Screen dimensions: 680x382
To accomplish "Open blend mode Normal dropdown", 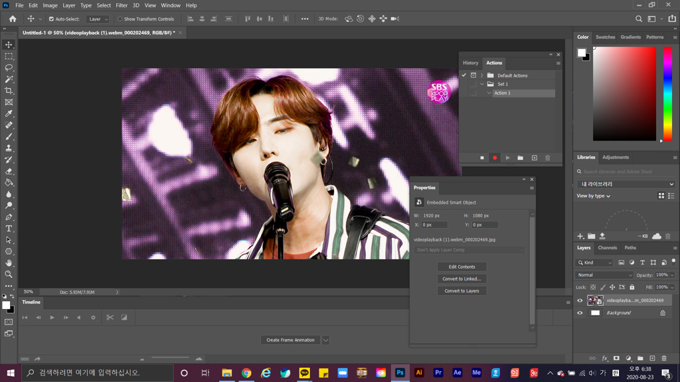I will (604, 275).
